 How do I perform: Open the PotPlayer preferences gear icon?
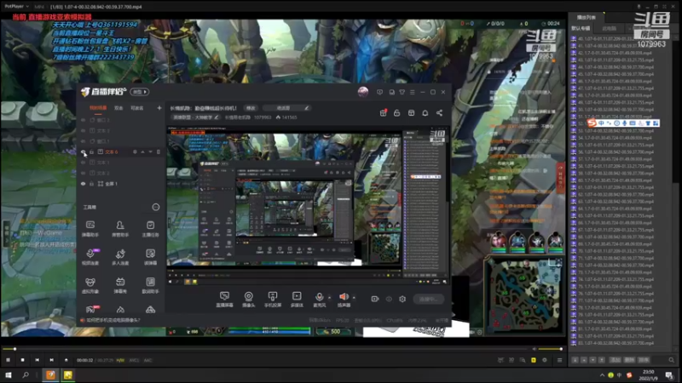(545, 360)
